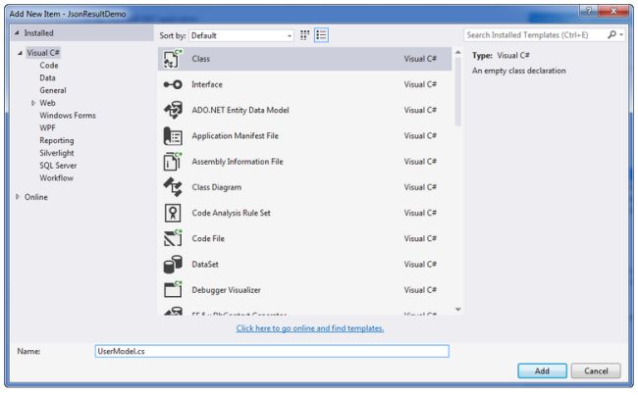This screenshot has width=638, height=395.
Task: Click the Debugger Visualizer template icon
Action: [173, 290]
